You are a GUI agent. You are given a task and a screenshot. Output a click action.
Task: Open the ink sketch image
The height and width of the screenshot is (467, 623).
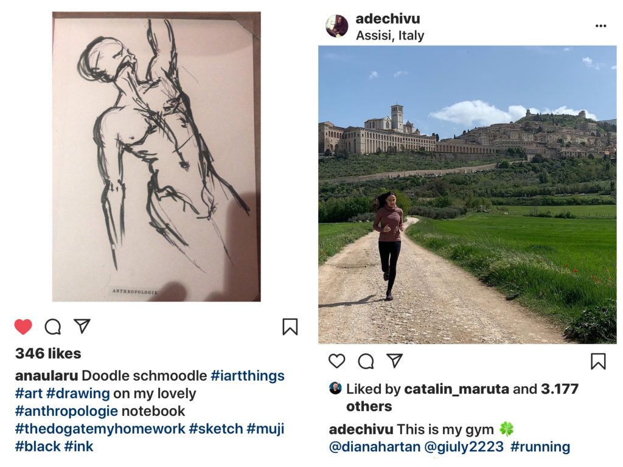(x=156, y=156)
